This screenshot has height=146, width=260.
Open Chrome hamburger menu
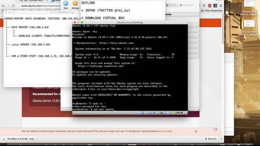point(221,6)
